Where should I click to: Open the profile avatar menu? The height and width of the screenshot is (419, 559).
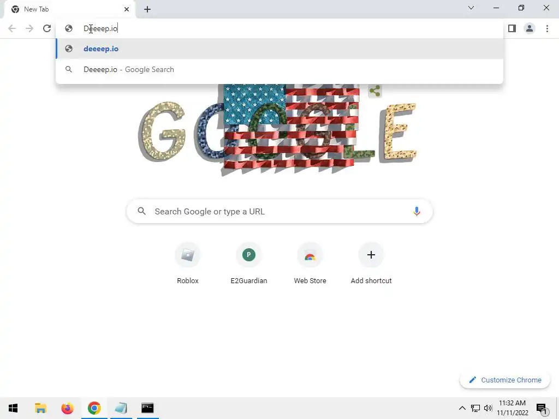coord(530,28)
